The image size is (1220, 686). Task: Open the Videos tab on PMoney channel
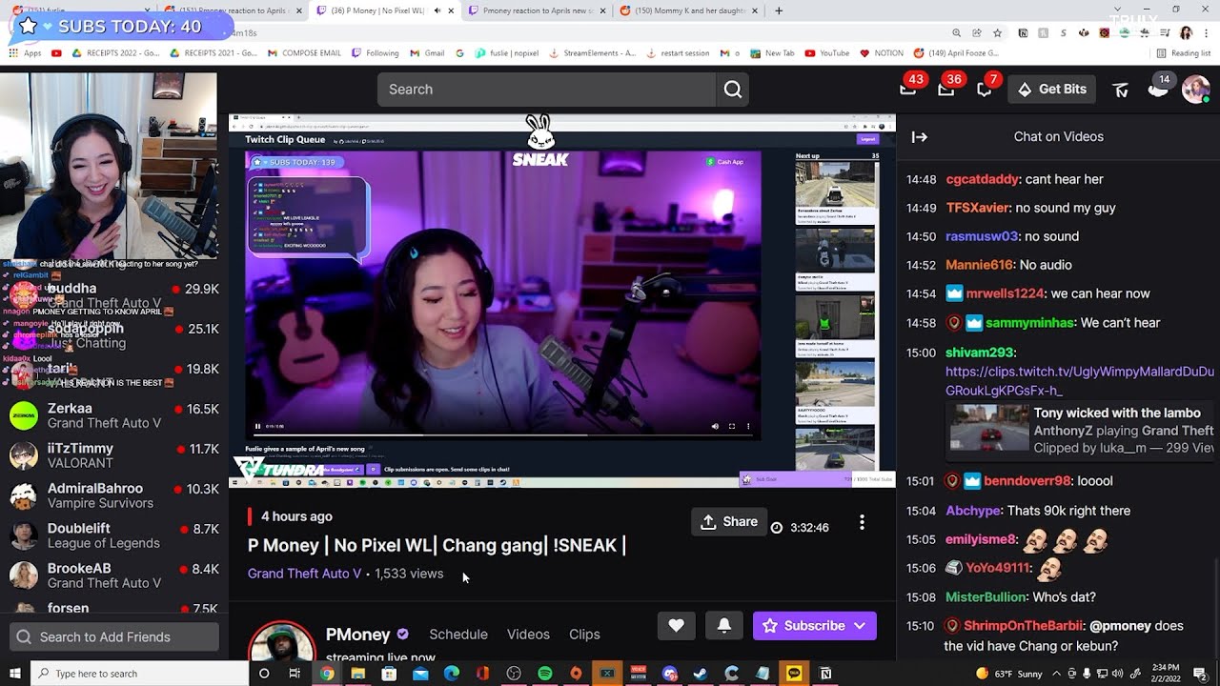528,635
